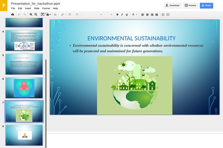This screenshot has height=148, width=223.
Task: Center align the text
Action: [147, 14]
